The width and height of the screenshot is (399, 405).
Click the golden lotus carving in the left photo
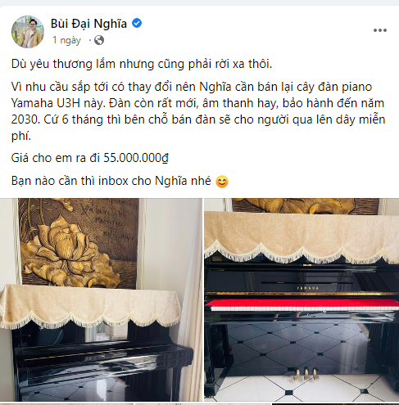click(70, 249)
